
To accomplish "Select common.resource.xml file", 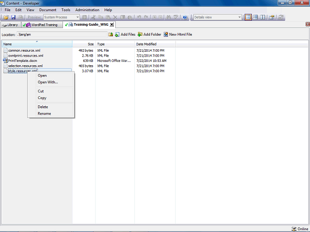I will pyautogui.click(x=24, y=50).
